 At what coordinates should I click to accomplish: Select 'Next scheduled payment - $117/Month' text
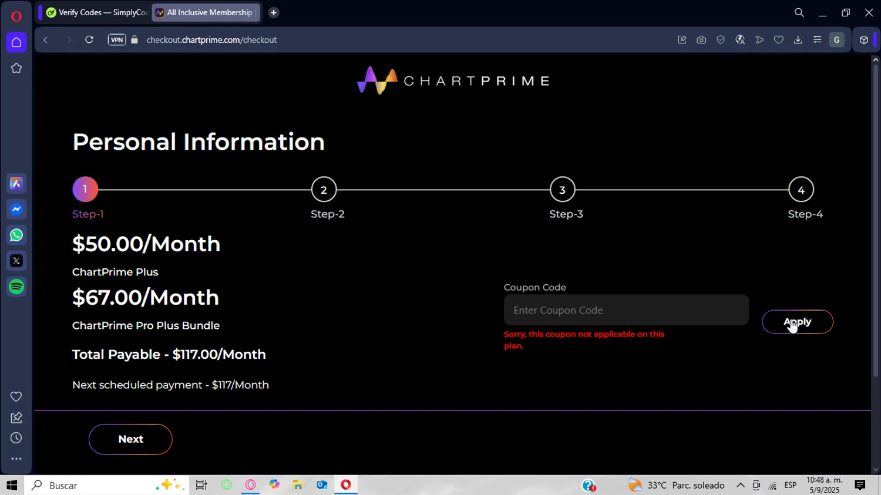click(170, 385)
